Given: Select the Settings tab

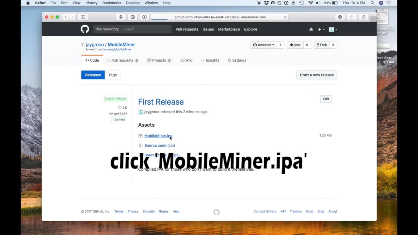Looking at the screenshot, I should click(x=237, y=60).
